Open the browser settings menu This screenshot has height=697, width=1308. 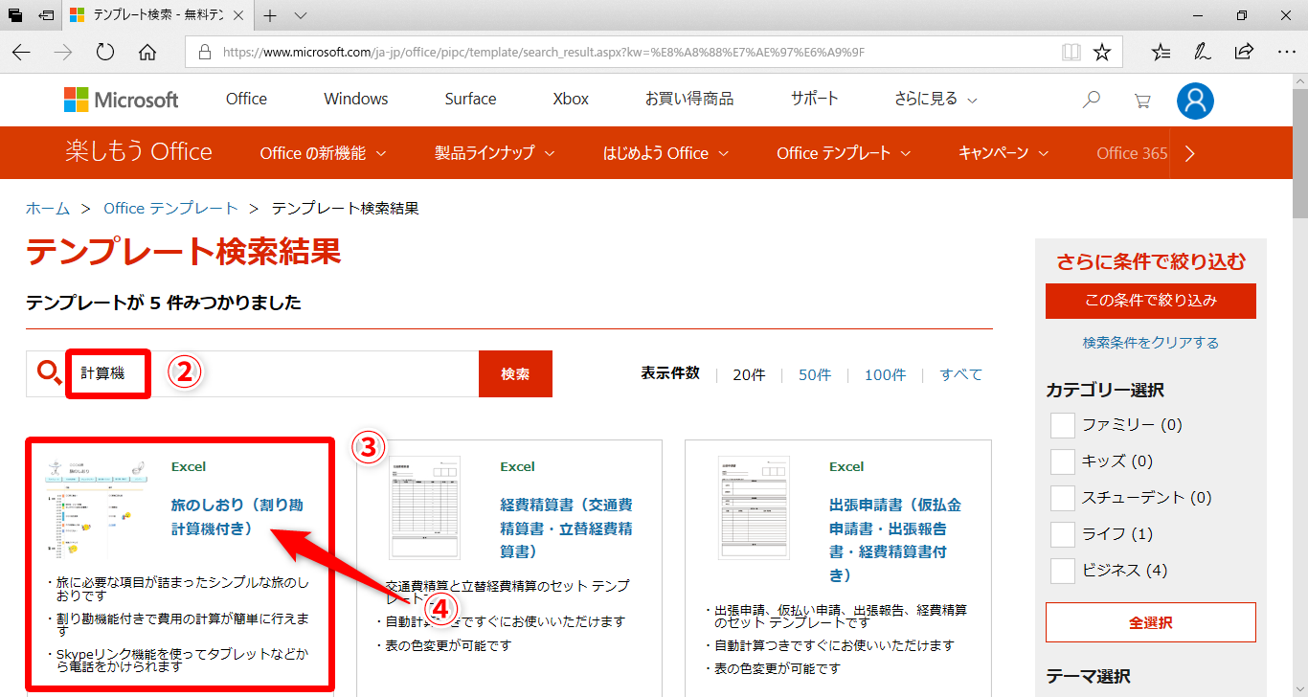pos(1285,52)
